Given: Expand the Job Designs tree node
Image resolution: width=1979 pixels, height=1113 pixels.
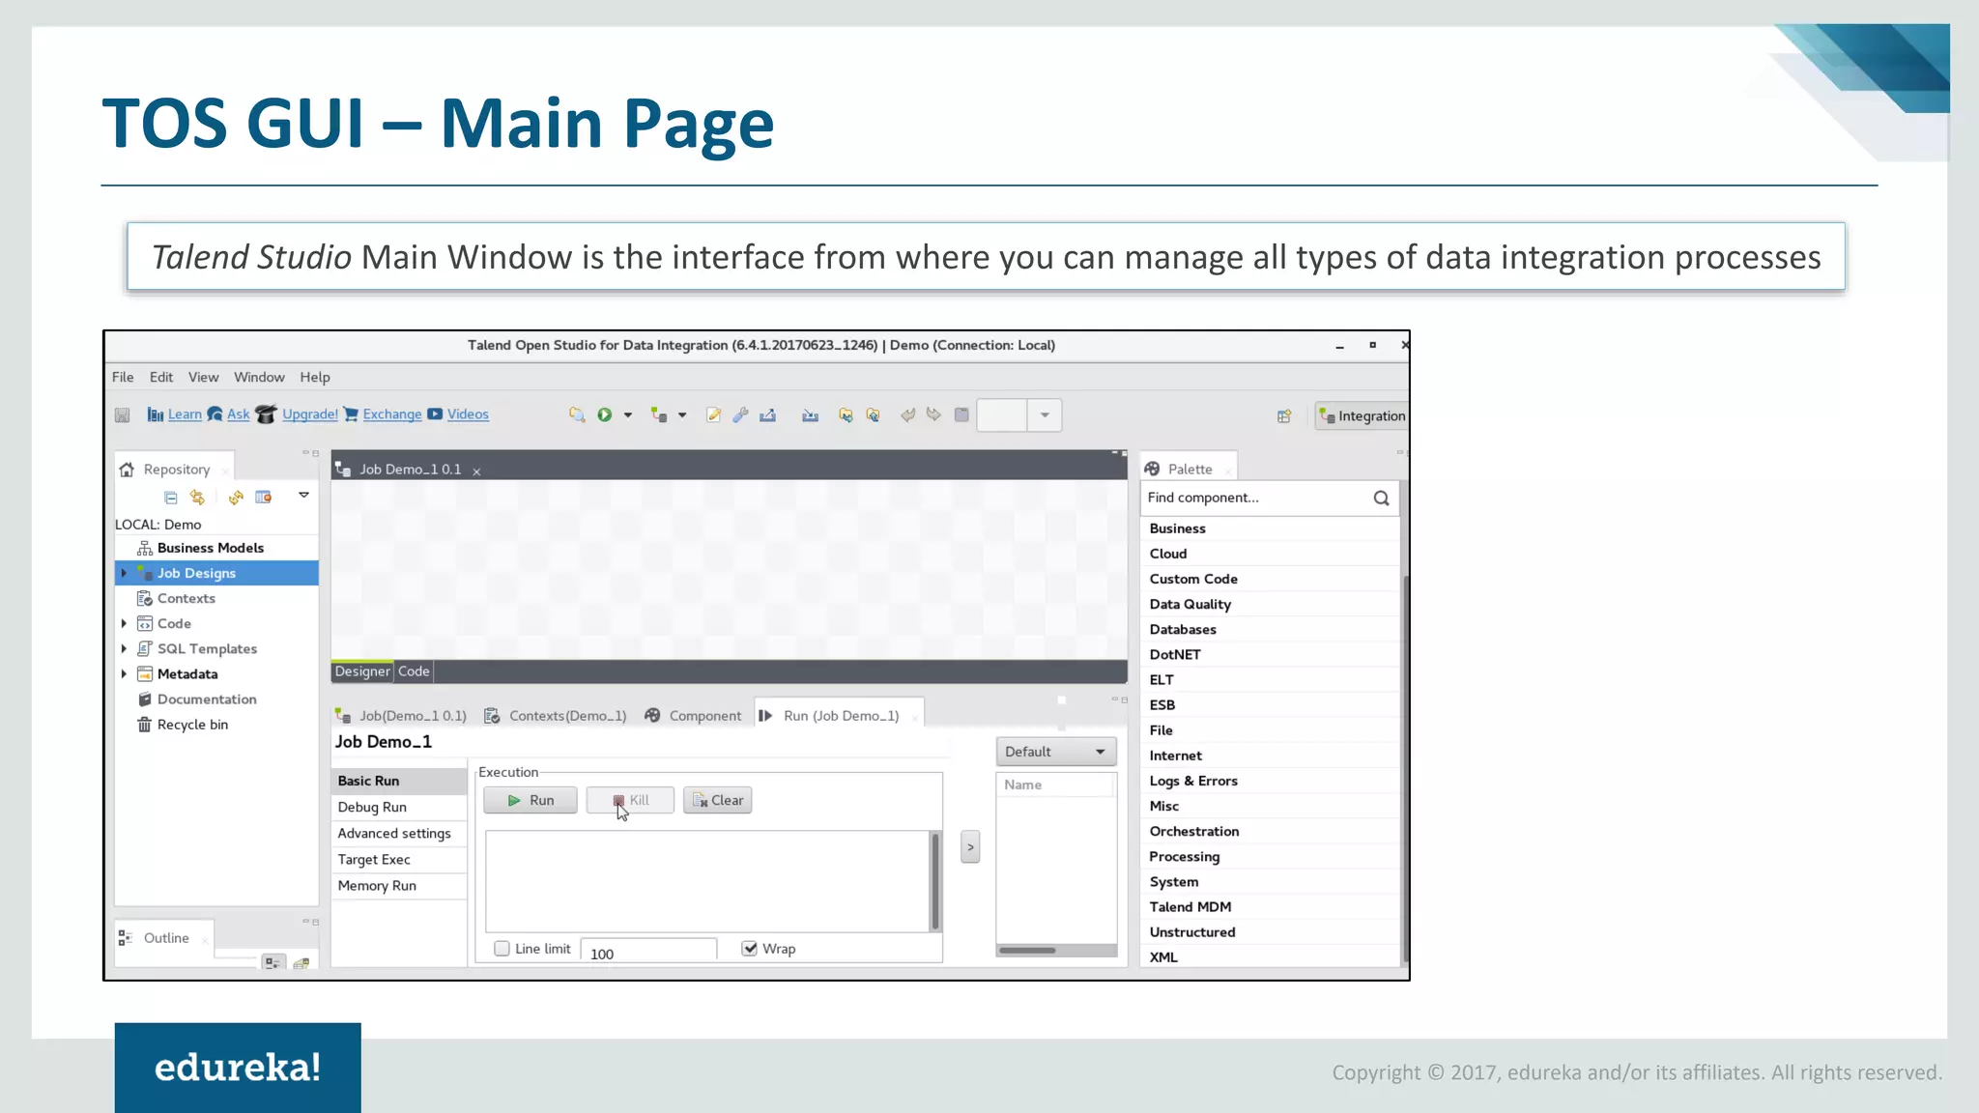Looking at the screenshot, I should point(124,573).
